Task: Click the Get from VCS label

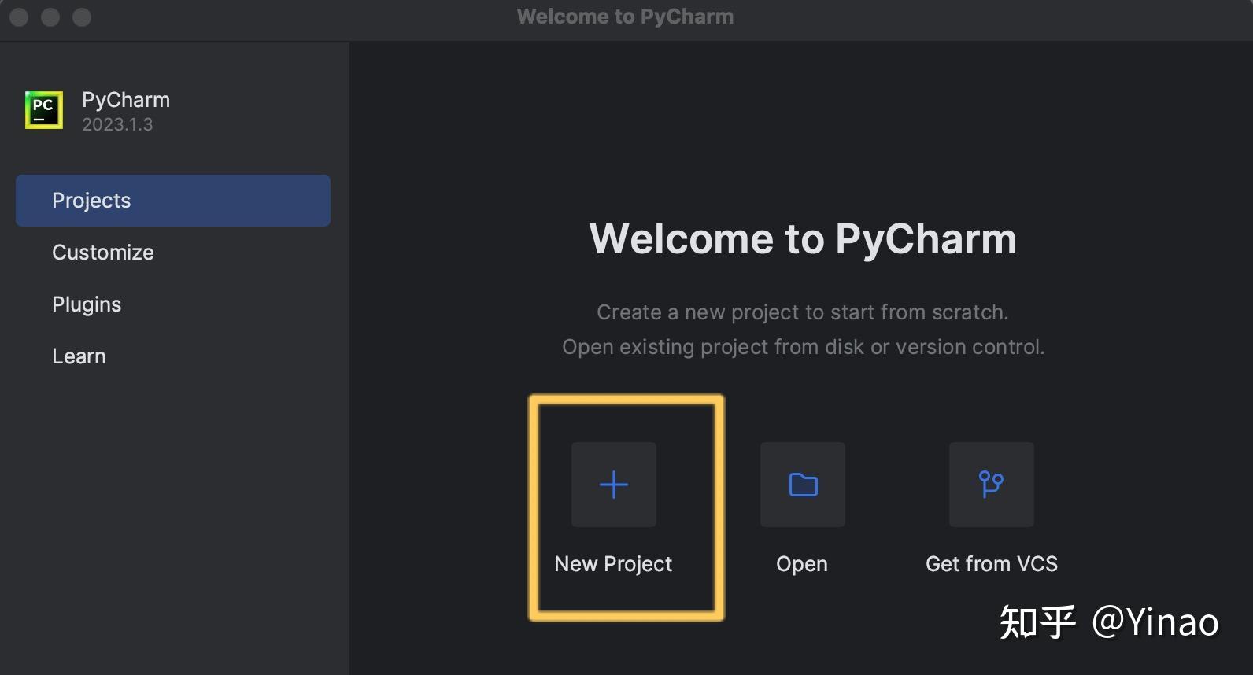Action: 992,564
